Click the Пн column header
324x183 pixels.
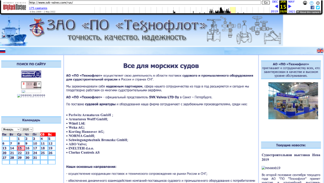point(5,134)
